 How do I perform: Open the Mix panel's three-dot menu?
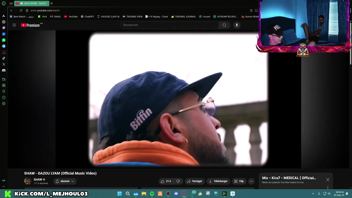328,187
